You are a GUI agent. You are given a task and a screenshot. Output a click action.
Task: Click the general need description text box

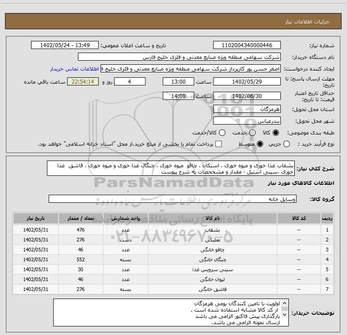171,168
